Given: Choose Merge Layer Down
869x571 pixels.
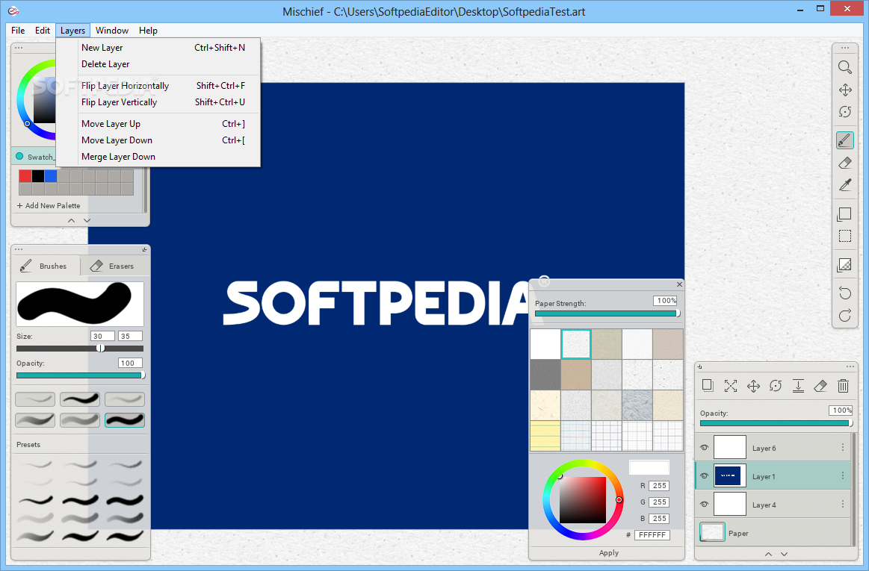Looking at the screenshot, I should pyautogui.click(x=158, y=157).
